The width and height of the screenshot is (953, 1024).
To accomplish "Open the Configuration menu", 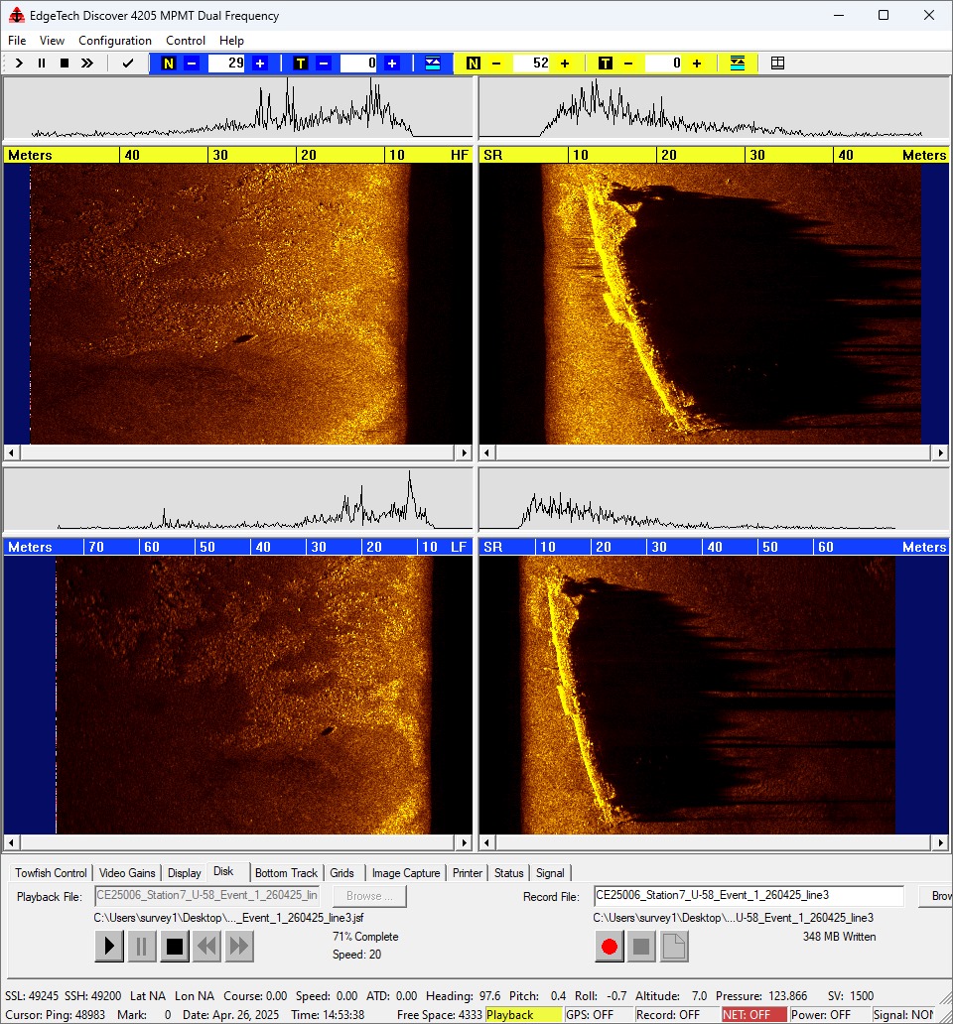I will (115, 41).
